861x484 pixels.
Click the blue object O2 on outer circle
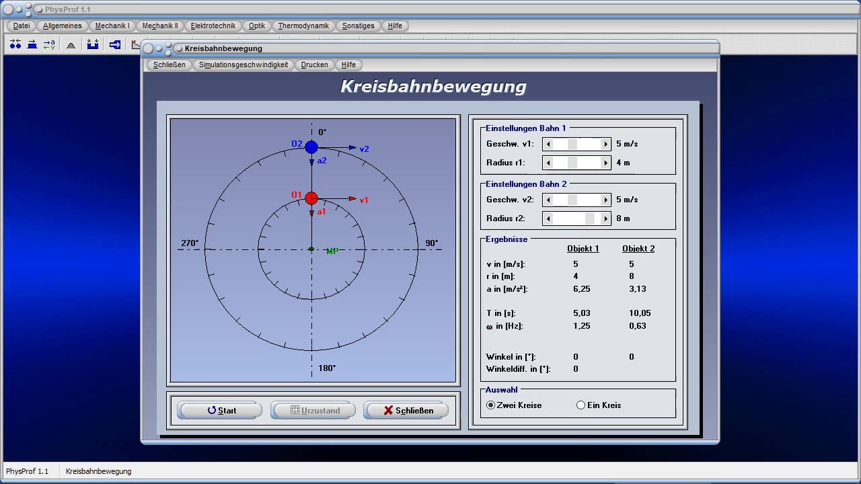[x=311, y=147]
